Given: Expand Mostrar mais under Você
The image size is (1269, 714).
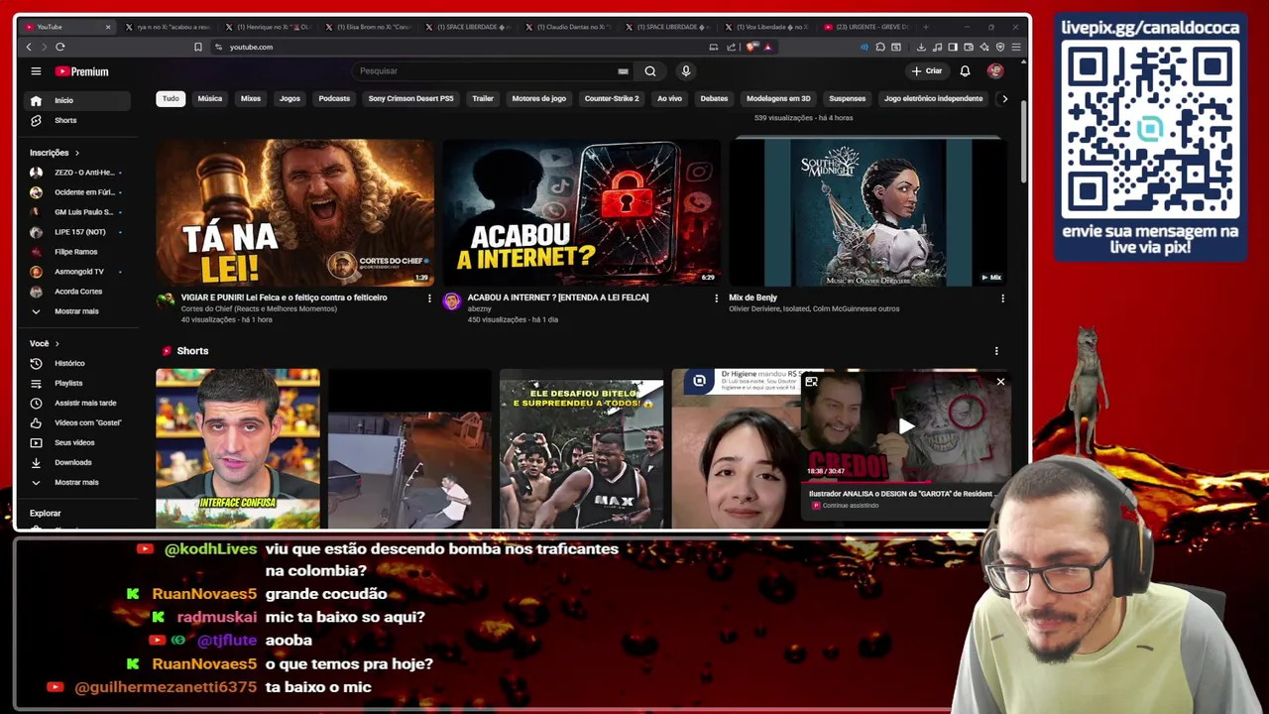Looking at the screenshot, I should click(77, 482).
